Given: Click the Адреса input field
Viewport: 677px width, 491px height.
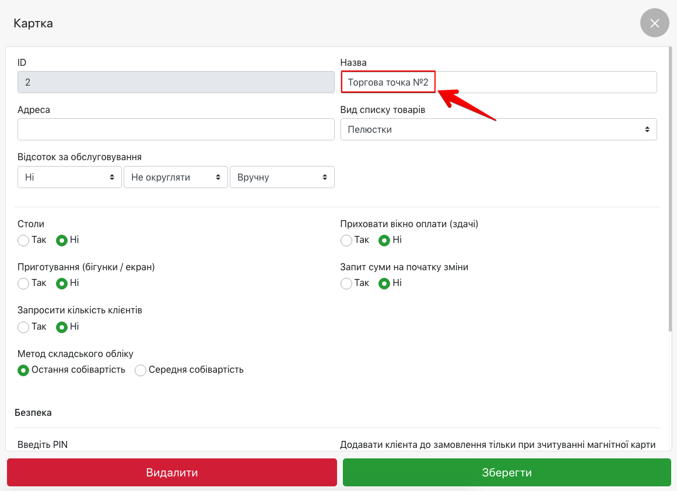Looking at the screenshot, I should (176, 129).
